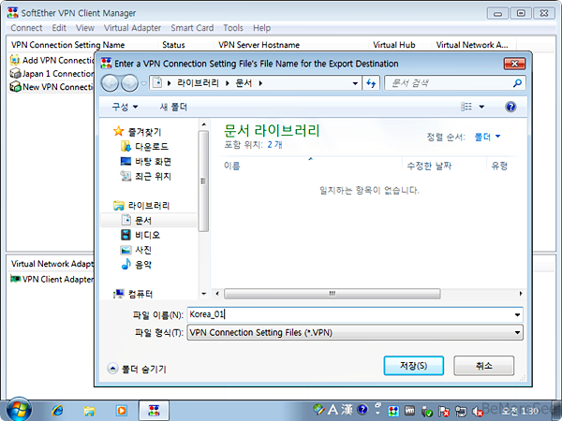The width and height of the screenshot is (562, 421).
Task: Click 새 폴더 new folder button
Action: [173, 107]
